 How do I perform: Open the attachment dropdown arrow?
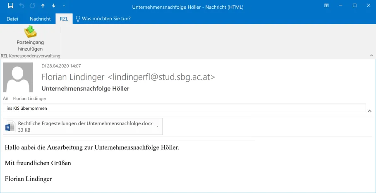point(157,126)
